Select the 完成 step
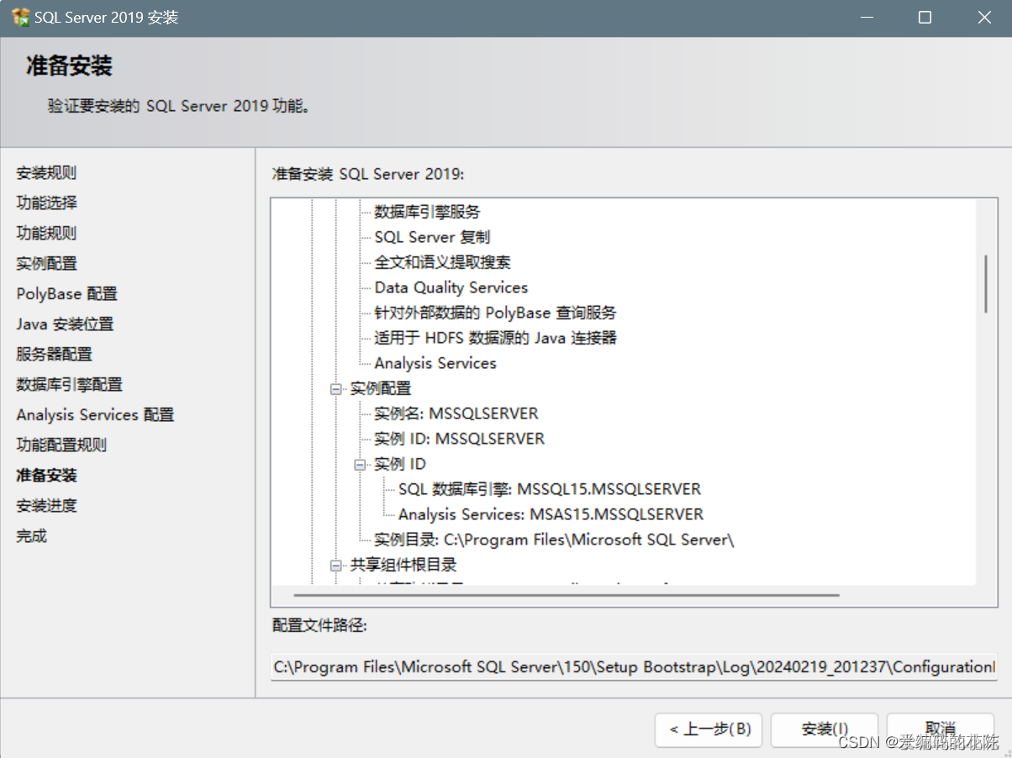This screenshot has height=758, width=1012. point(31,536)
